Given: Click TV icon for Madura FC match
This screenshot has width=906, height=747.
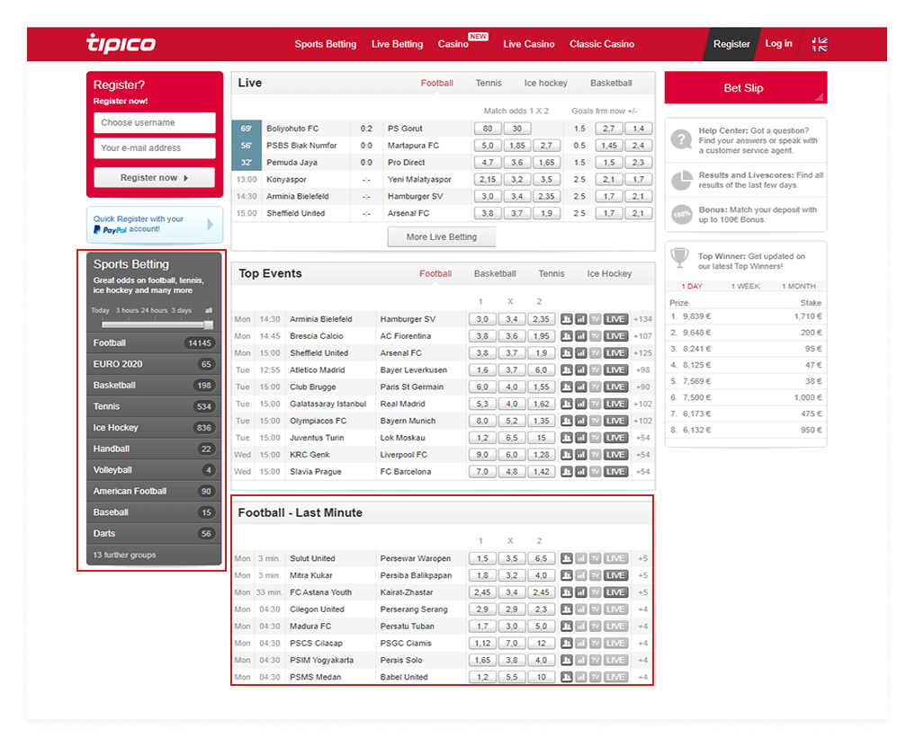Looking at the screenshot, I should click(x=595, y=627).
